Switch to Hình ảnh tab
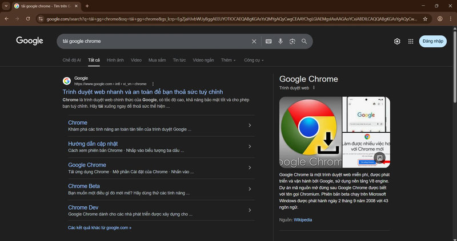 tap(115, 60)
